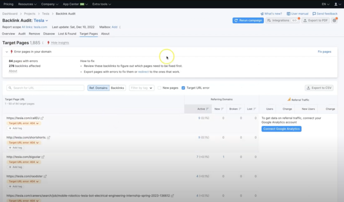The width and height of the screenshot is (344, 202).
Task: Open external link icon for careers internship URL
Action: (172, 196)
